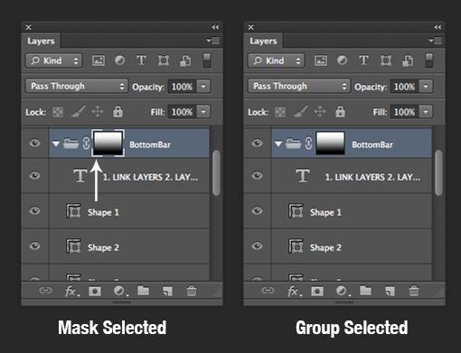Screen dimensions: 461x353
Task: Filter shape layers in left Layers panel
Action: click(x=164, y=60)
